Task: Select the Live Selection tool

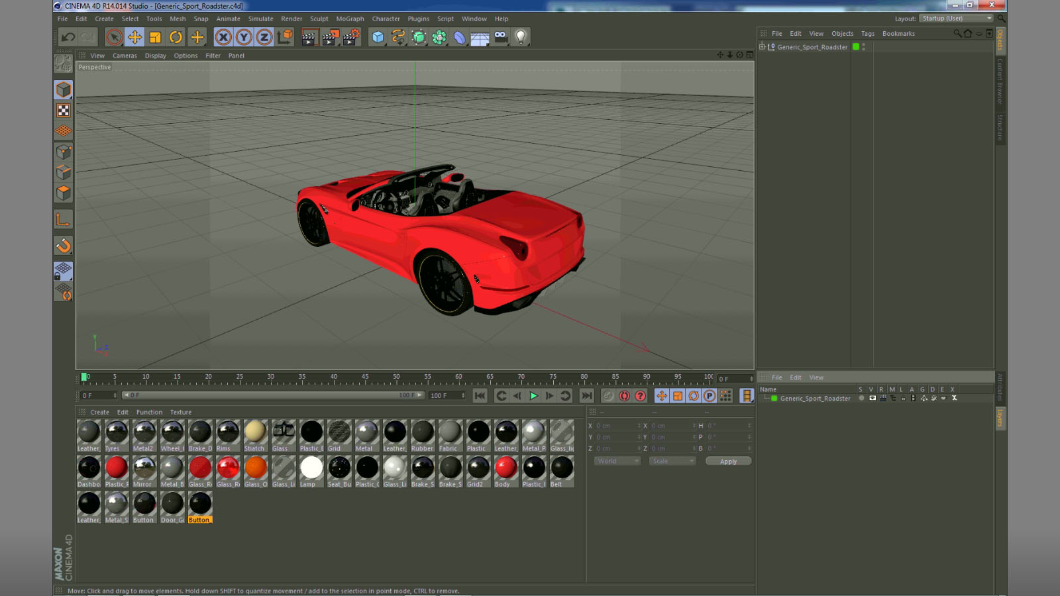Action: click(x=114, y=37)
